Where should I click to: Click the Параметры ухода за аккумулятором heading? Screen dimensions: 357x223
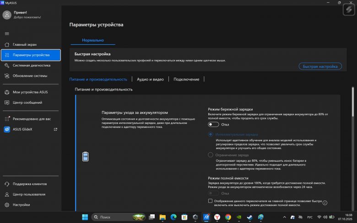[x=135, y=112]
